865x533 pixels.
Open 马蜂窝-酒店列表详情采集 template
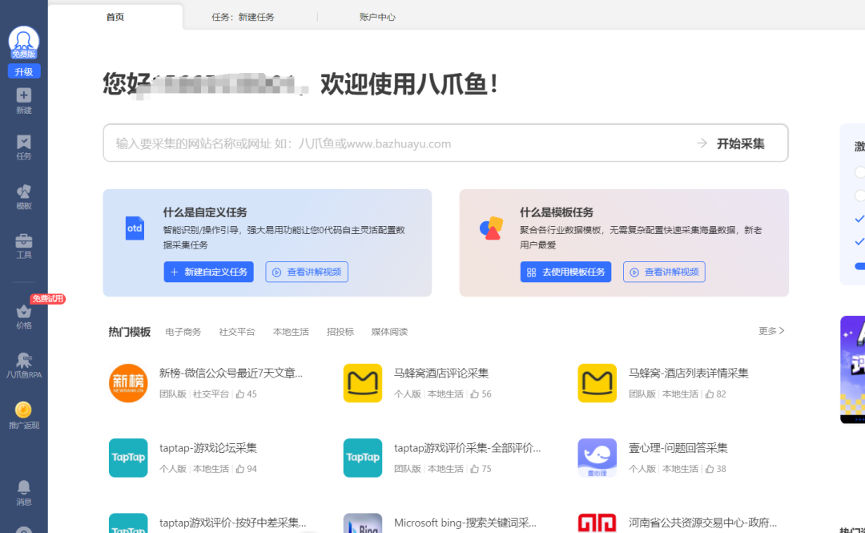point(689,374)
